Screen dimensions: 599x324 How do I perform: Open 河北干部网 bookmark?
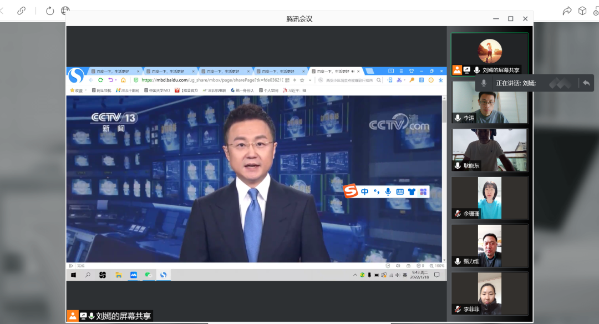128,90
